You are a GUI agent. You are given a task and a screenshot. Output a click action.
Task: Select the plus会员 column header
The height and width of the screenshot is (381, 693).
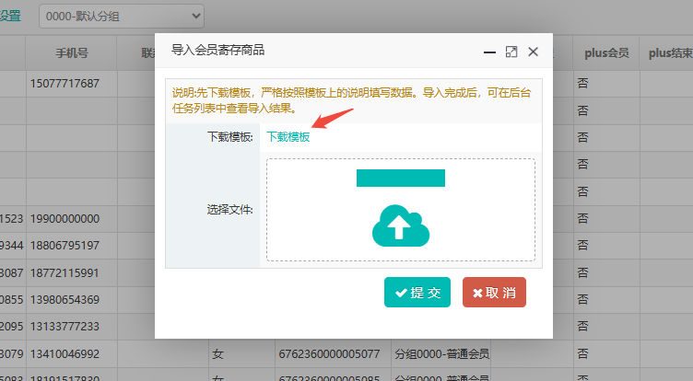[606, 53]
